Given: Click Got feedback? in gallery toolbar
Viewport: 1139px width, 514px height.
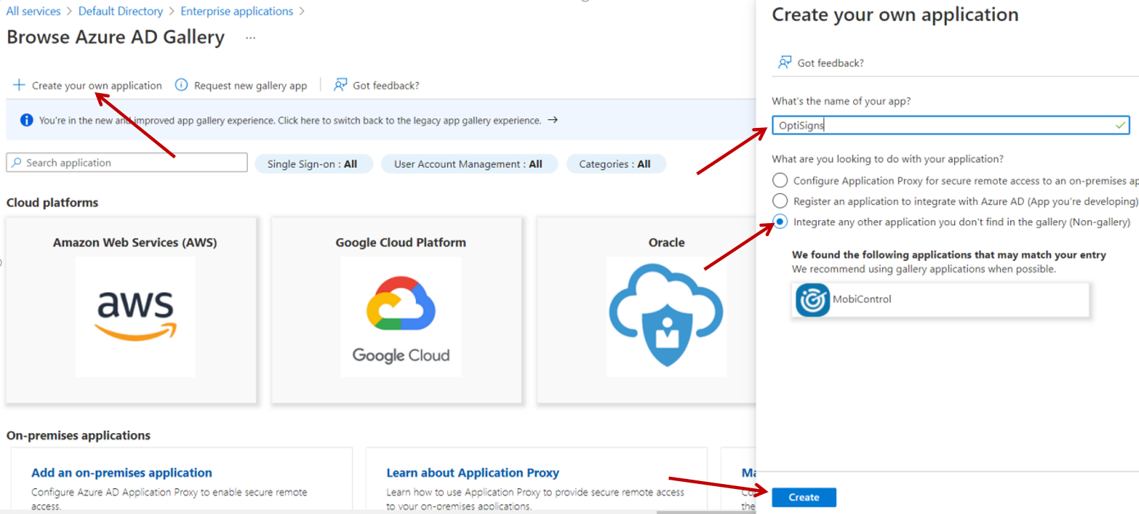Looking at the screenshot, I should tap(386, 86).
